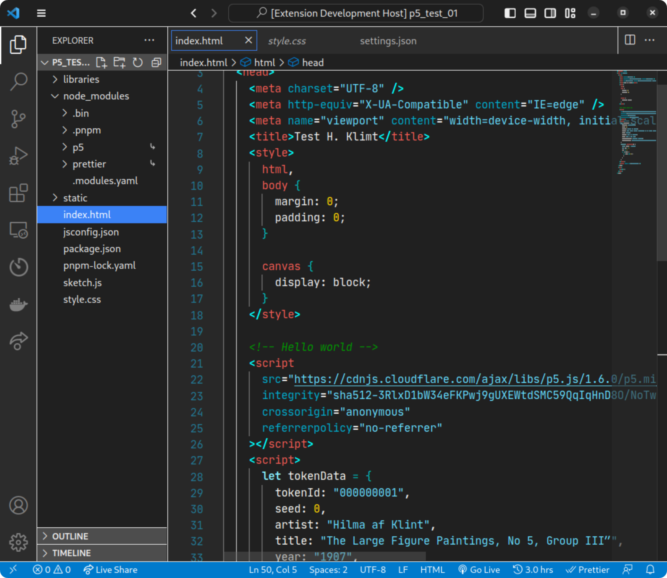
Task: Open the Docker view in activity bar
Action: point(18,304)
